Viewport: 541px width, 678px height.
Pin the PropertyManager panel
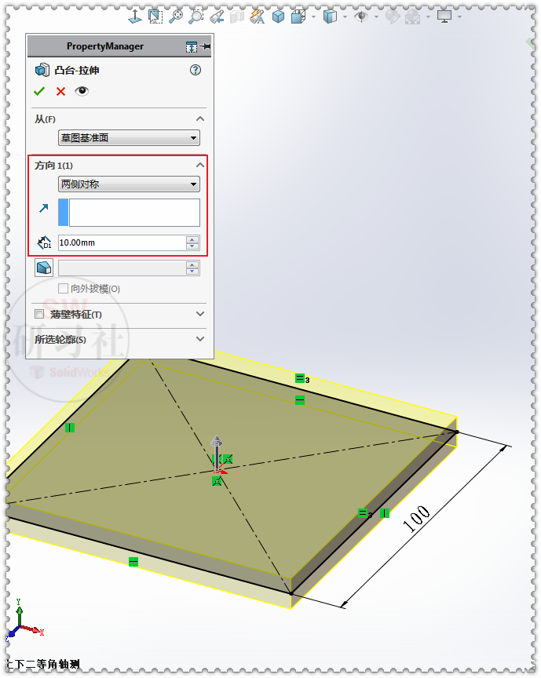point(206,46)
